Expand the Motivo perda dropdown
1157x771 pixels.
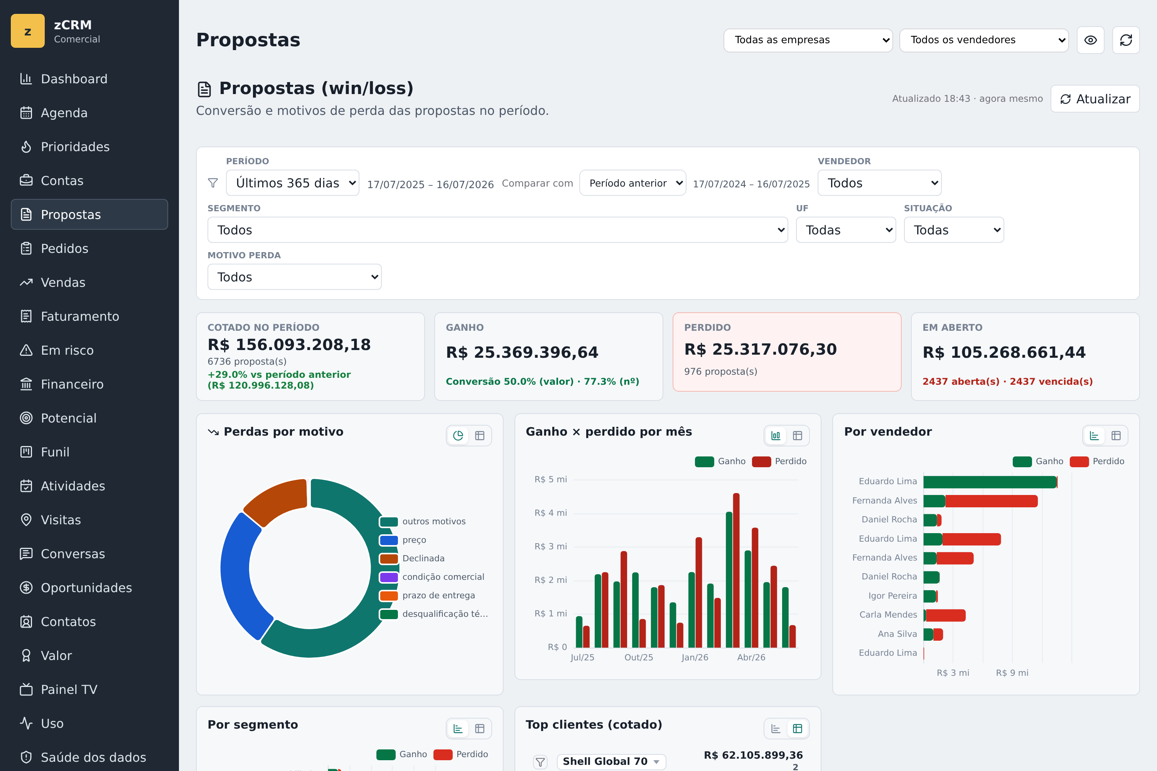coord(294,277)
